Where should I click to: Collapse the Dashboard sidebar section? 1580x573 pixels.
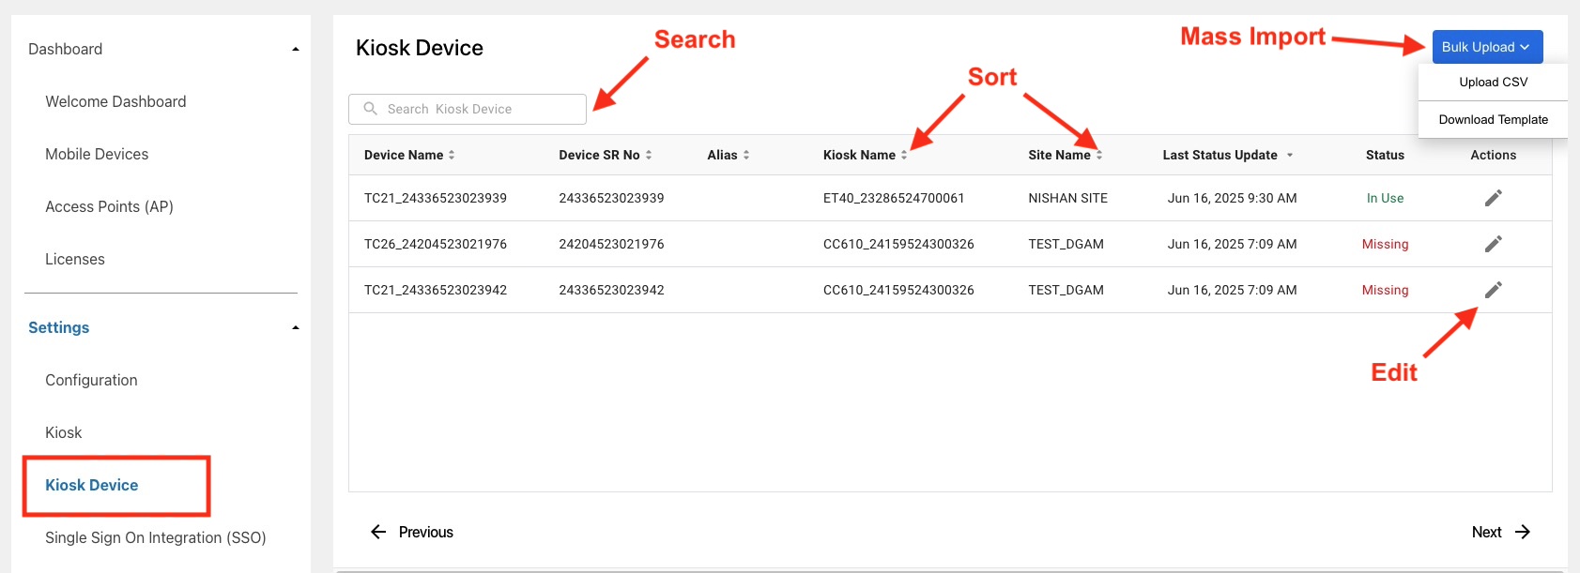(x=296, y=49)
